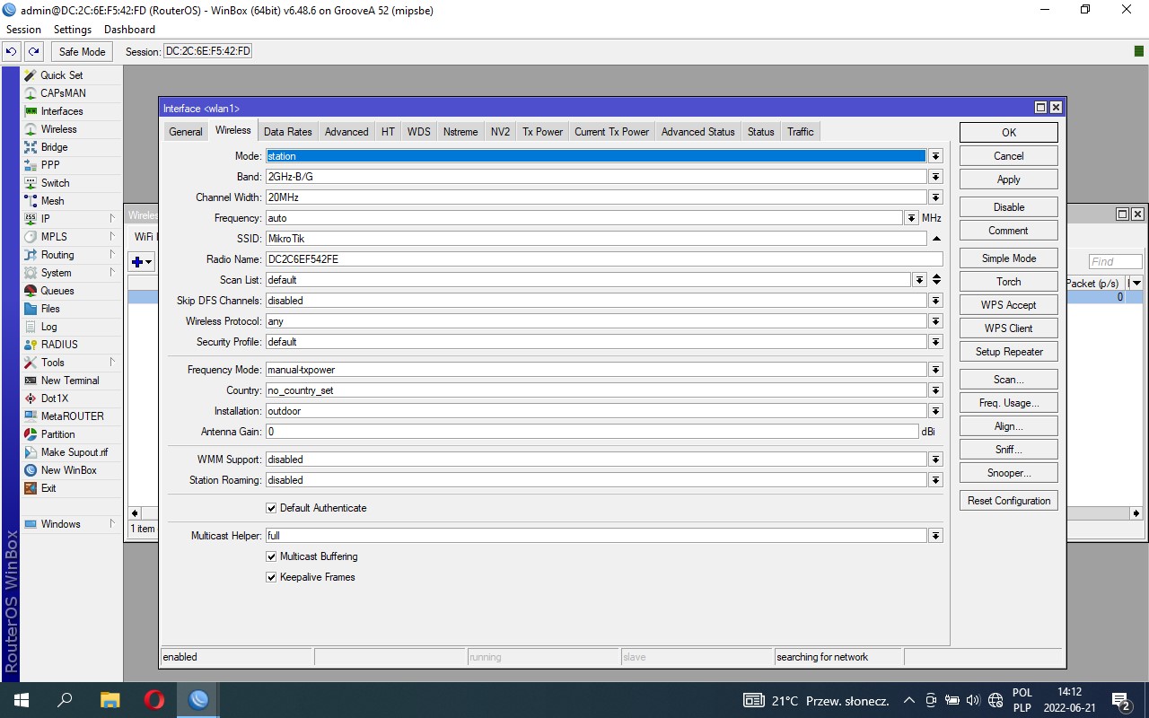Collapse the SSID field up arrow

click(936, 239)
